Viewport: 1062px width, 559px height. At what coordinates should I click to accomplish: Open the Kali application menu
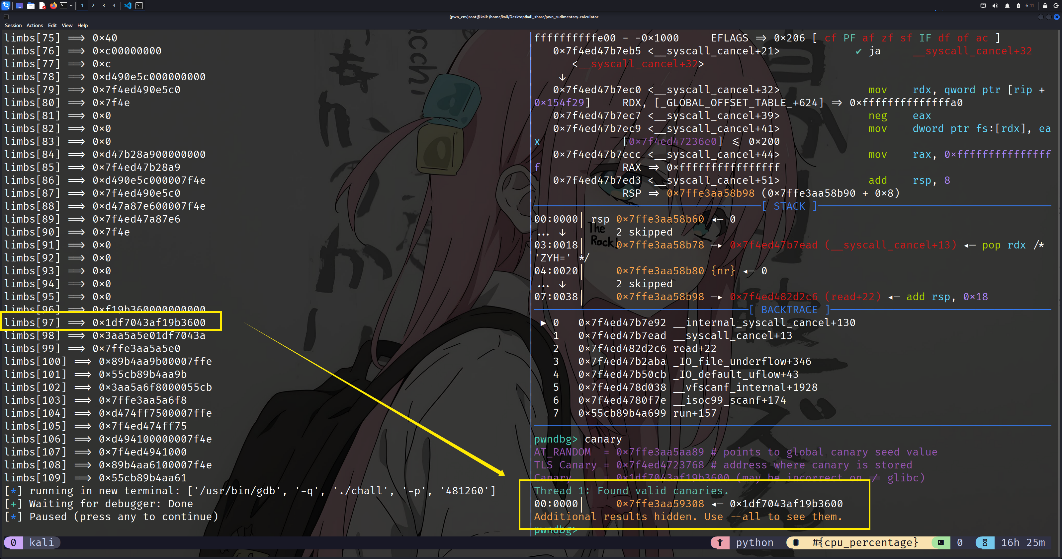pos(6,5)
